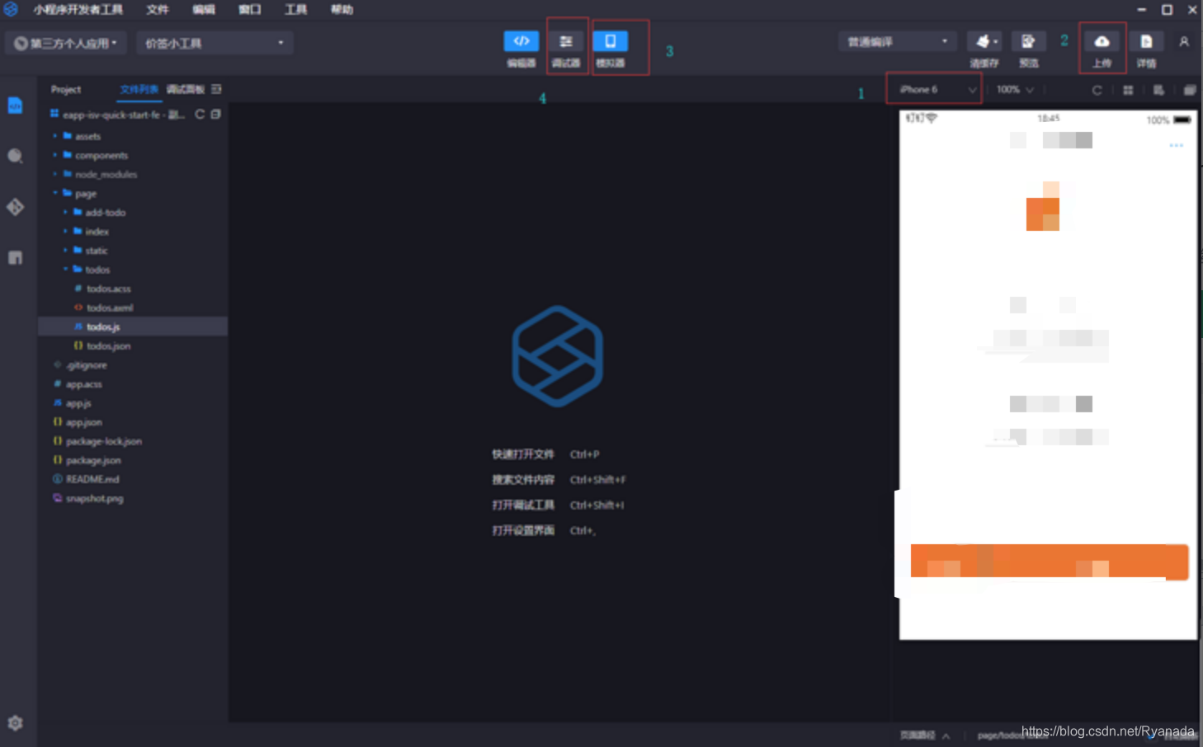Open the 文件 menu
The width and height of the screenshot is (1203, 747).
tap(157, 9)
